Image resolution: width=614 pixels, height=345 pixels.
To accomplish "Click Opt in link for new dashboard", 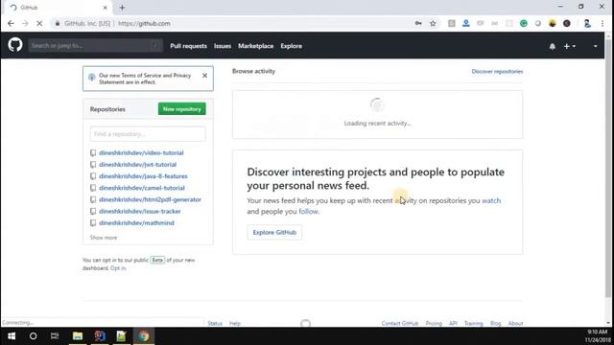I will (x=118, y=268).
